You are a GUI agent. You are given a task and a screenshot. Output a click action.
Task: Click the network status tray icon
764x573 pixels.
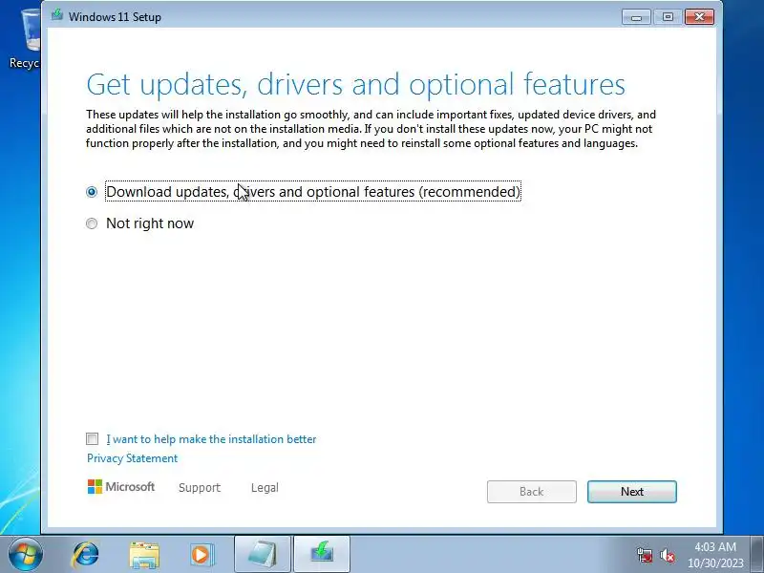click(x=645, y=555)
